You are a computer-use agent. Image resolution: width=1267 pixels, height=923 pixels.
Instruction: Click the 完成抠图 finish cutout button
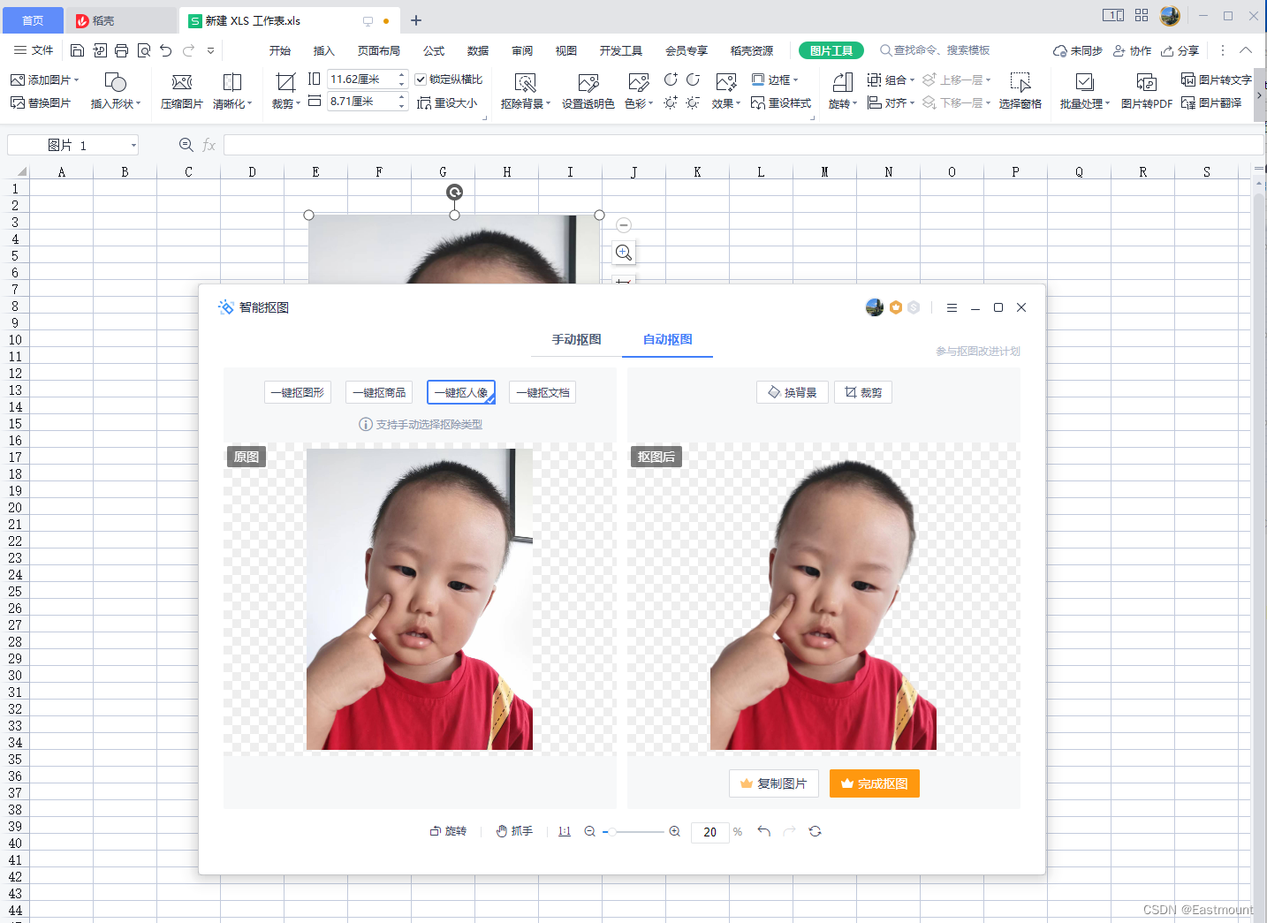point(875,783)
